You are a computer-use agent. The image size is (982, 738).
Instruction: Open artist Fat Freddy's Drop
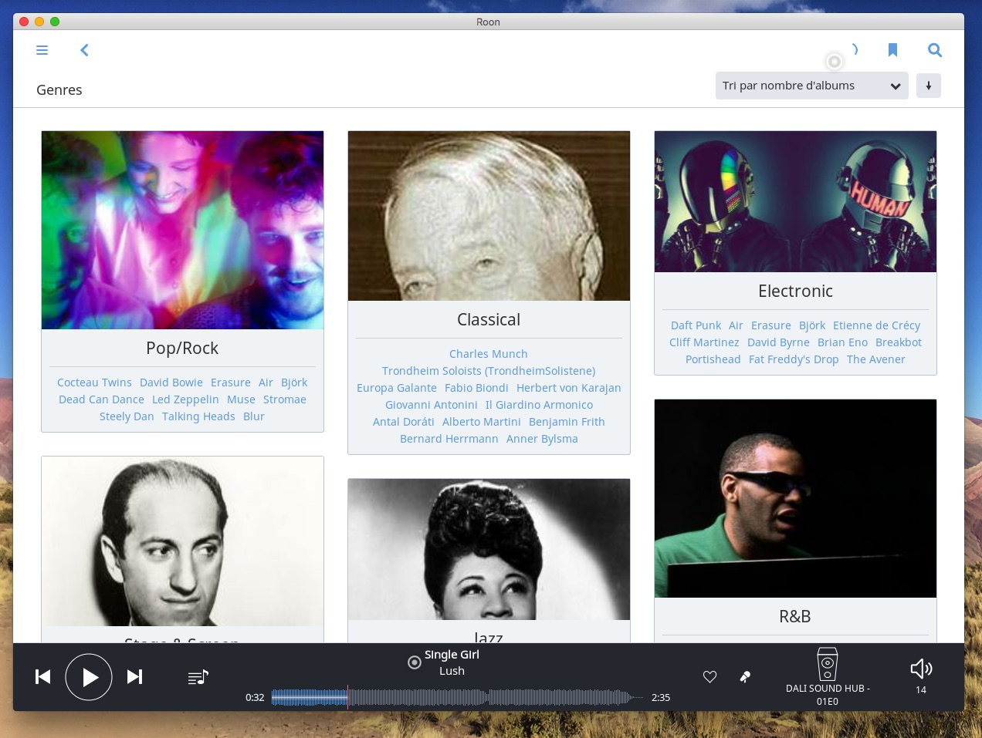[794, 359]
